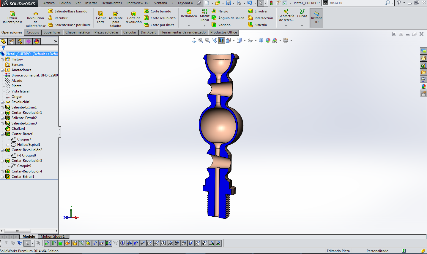Select the Corte de revolución tool

click(x=134, y=14)
